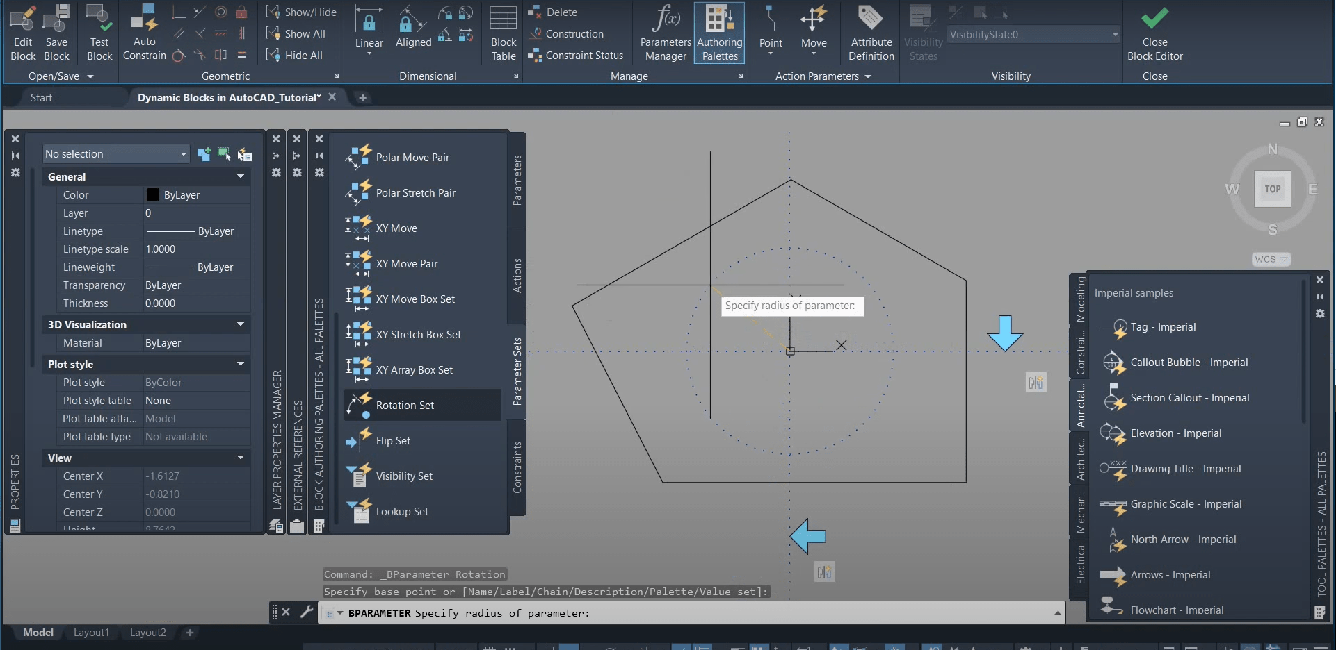Viewport: 1336px width, 650px height.
Task: Collapse the 3D Visualization properties section
Action: [x=240, y=324]
